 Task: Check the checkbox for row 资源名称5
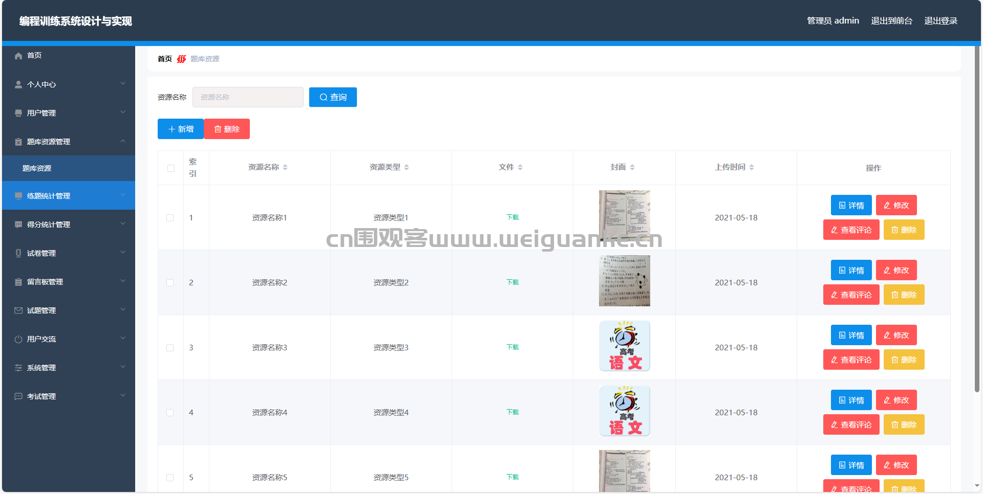point(170,478)
